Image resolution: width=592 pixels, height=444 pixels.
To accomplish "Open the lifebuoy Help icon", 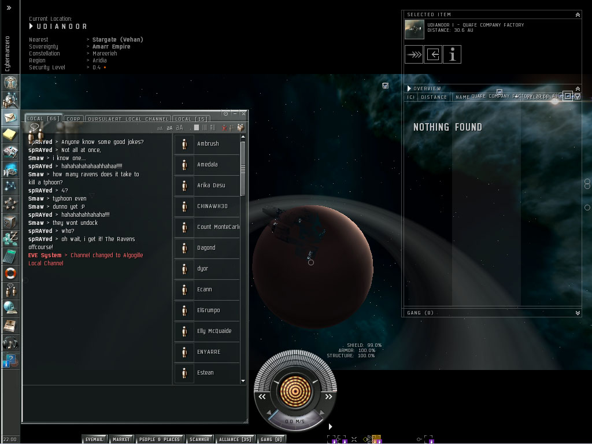I will click(x=10, y=273).
